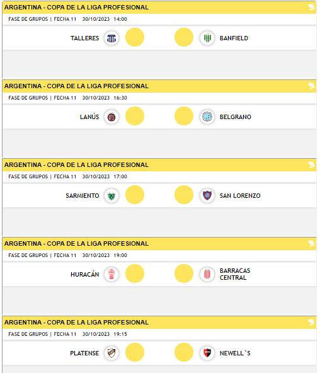Viewport: 320px width, 373px height.
Task: Open the Newell's team name link
Action: [235, 353]
